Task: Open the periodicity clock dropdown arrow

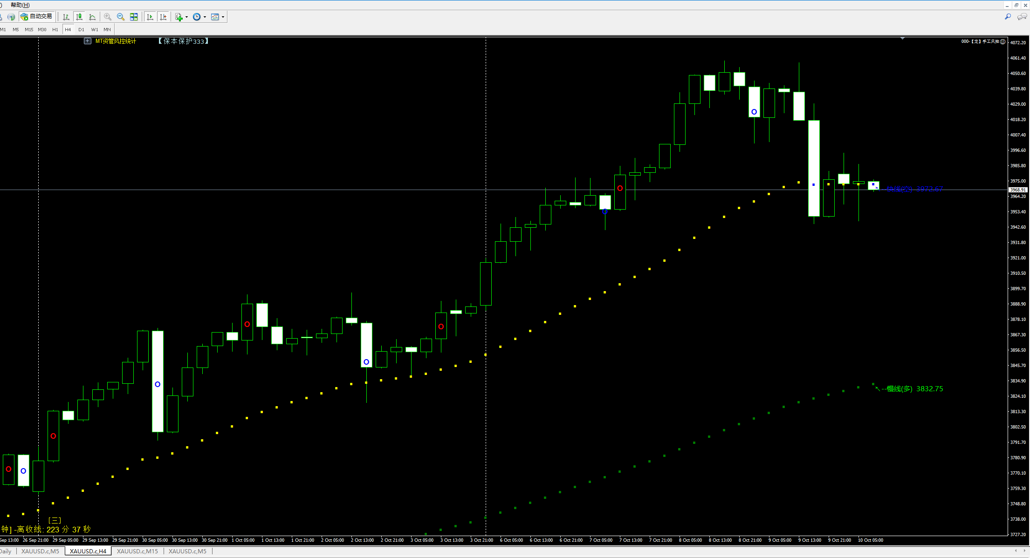Action: 205,17
